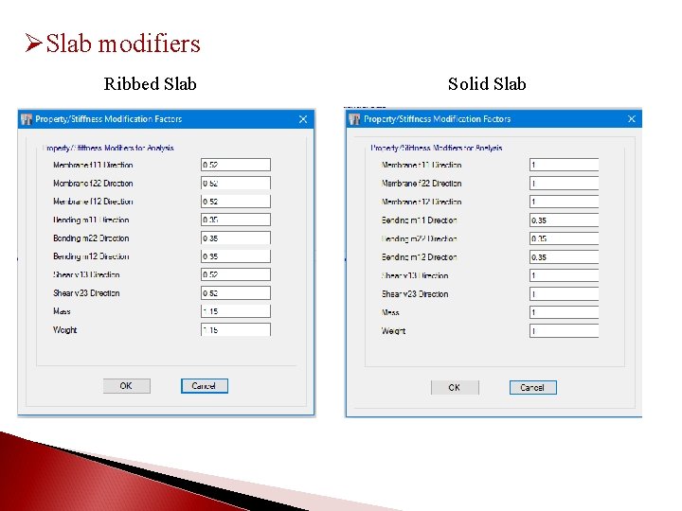Cancel the Ribbed Slab dialog
The width and height of the screenshot is (682, 511).
(204, 386)
